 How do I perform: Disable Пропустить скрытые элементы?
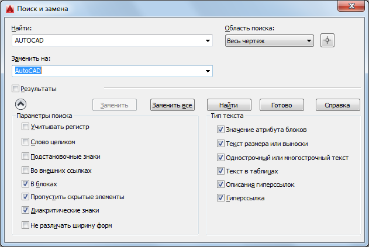click(x=25, y=197)
